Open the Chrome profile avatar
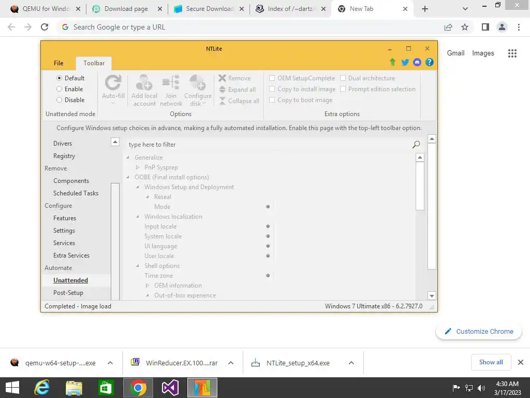530x398 pixels. coord(502,27)
